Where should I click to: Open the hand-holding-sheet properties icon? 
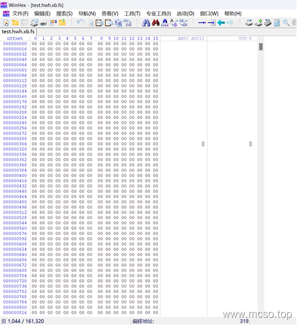(53, 22)
